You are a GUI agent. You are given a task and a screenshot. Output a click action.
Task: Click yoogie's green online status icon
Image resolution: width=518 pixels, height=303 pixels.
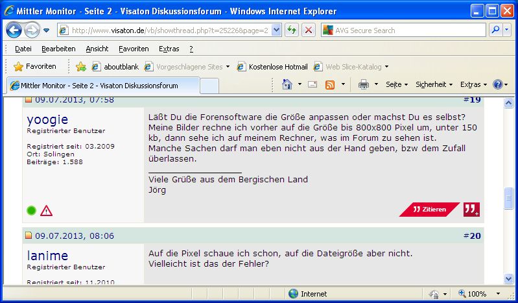31,210
